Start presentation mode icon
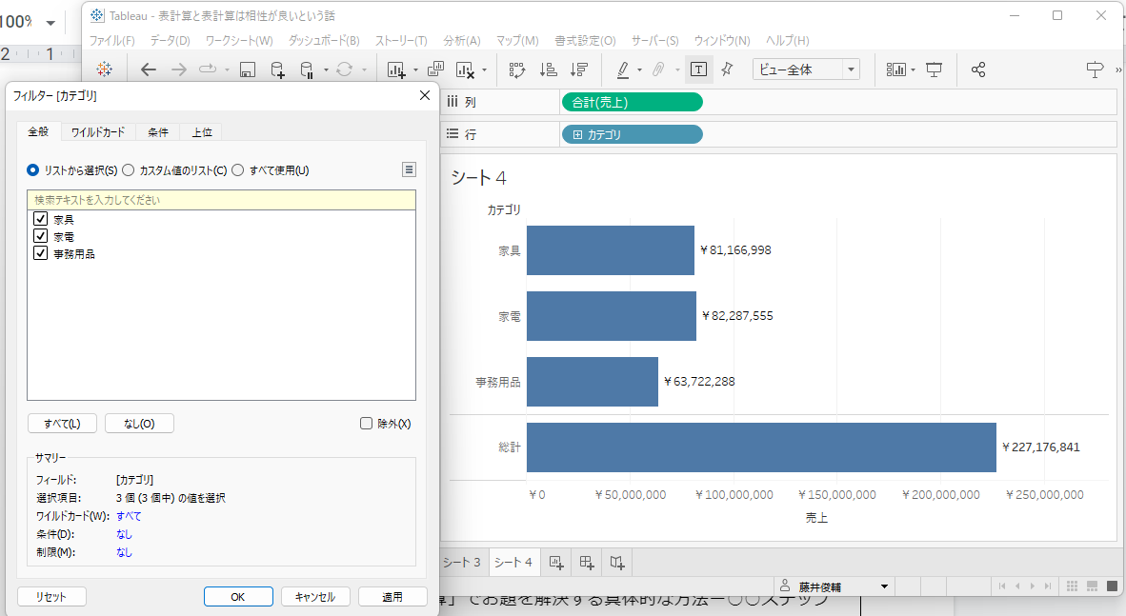1126x616 pixels. (x=935, y=70)
